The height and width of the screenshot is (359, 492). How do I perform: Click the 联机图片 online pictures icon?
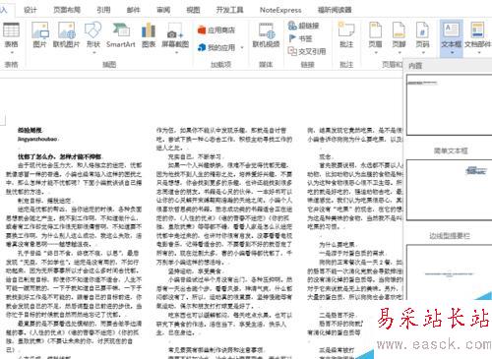click(66, 34)
